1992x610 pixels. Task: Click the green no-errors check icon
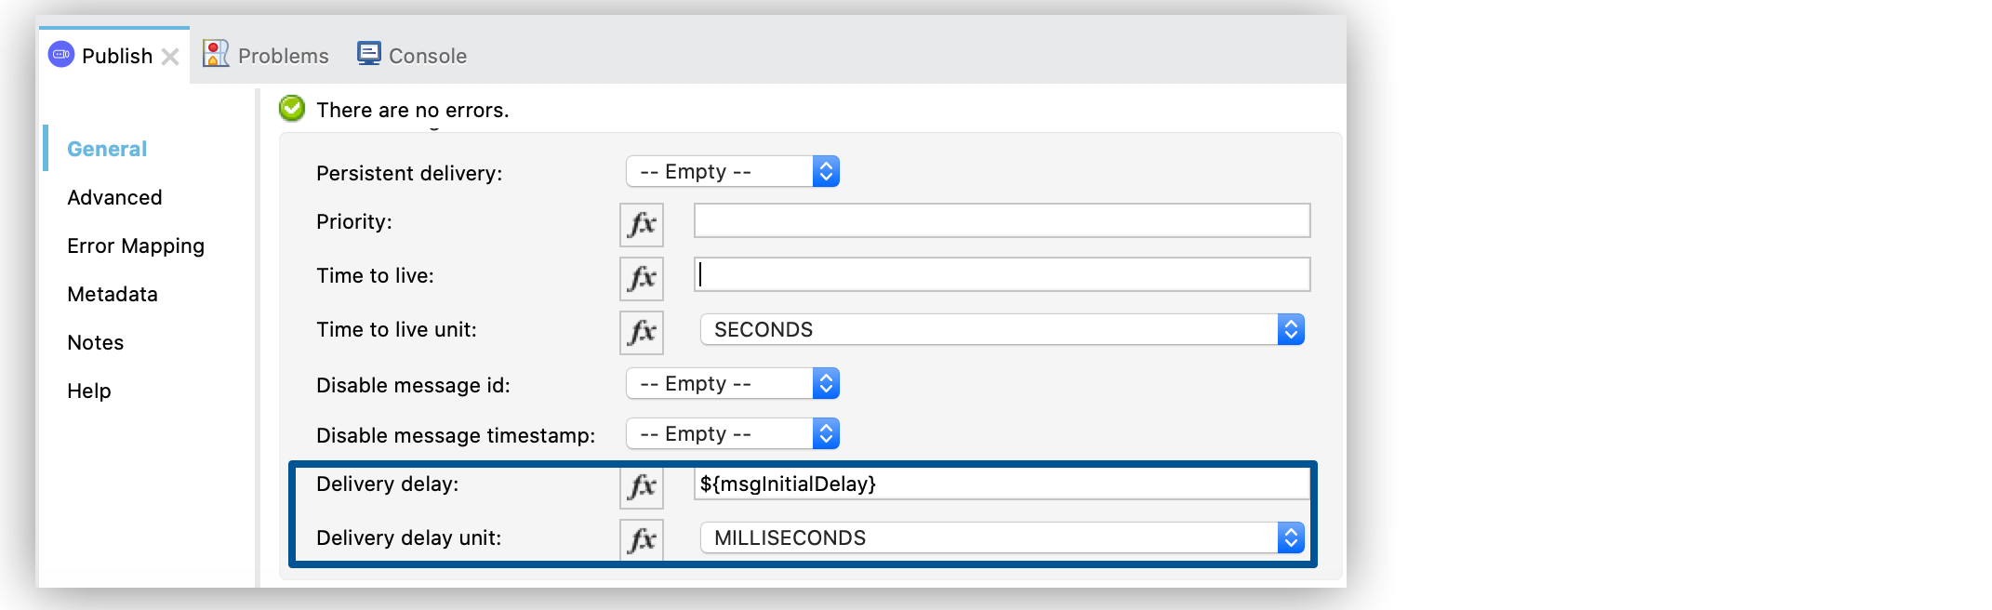pyautogui.click(x=291, y=108)
